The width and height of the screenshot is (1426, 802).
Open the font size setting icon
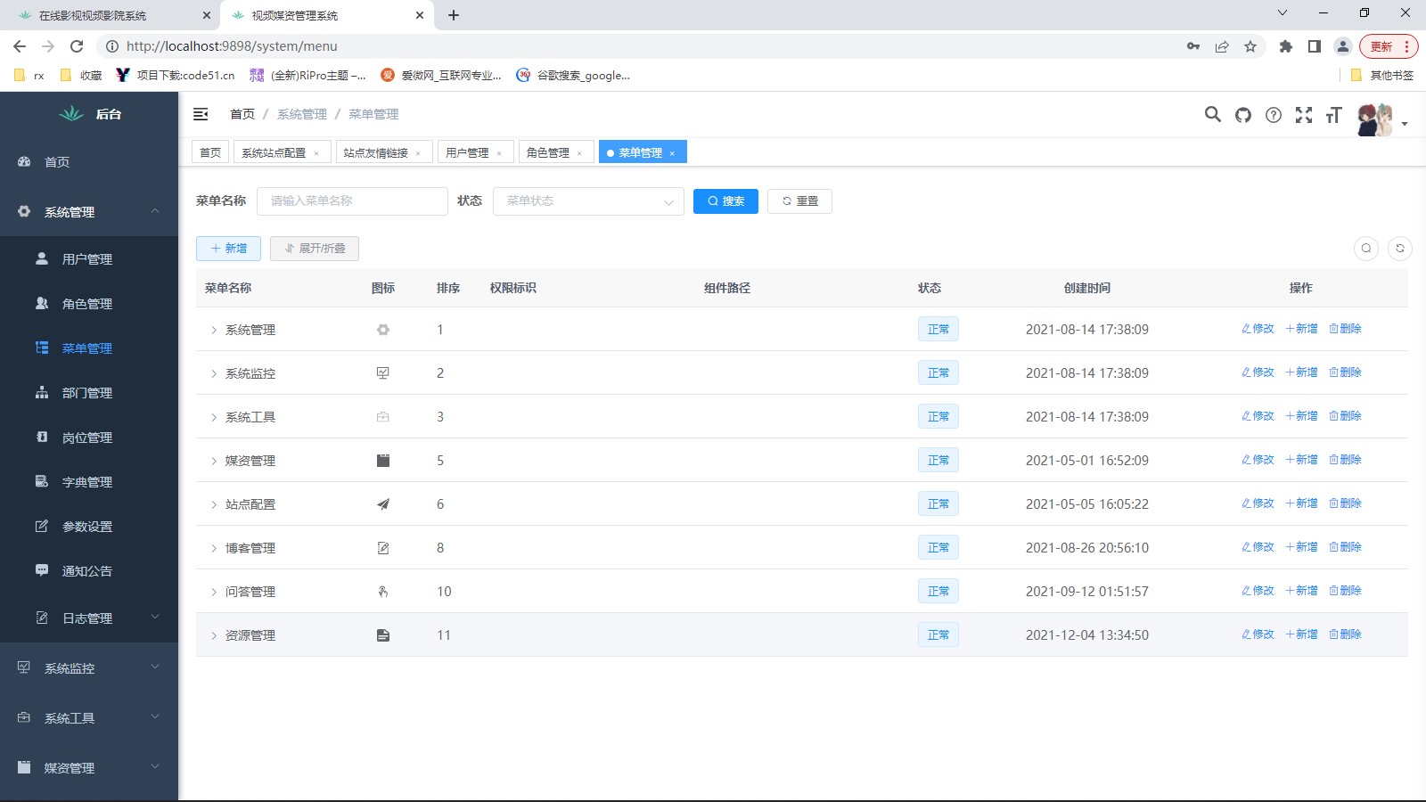1333,115
